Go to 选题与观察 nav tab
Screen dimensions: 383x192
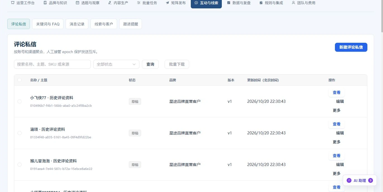[x=87, y=3]
